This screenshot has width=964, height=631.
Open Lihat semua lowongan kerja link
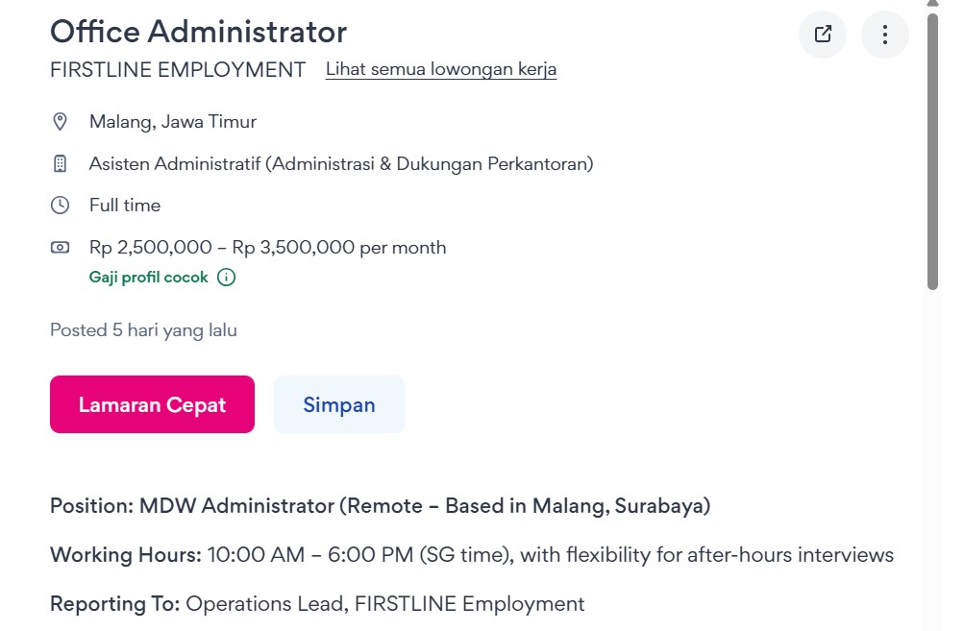pos(441,69)
